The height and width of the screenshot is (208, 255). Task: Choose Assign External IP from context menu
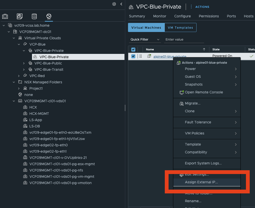pyautogui.click(x=201, y=182)
